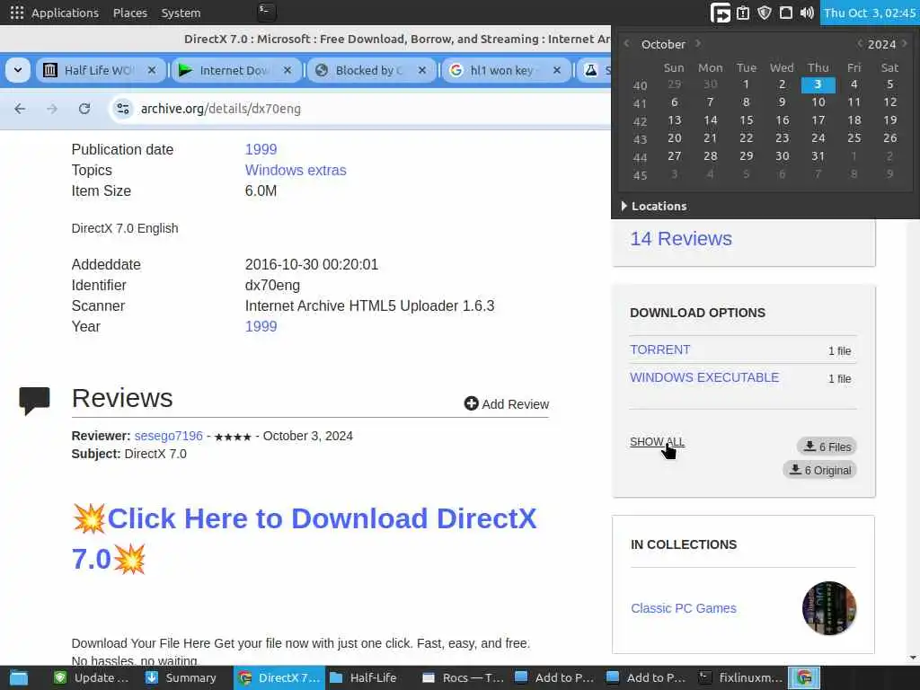
Task: Go to previous year before 2024
Action: click(860, 43)
